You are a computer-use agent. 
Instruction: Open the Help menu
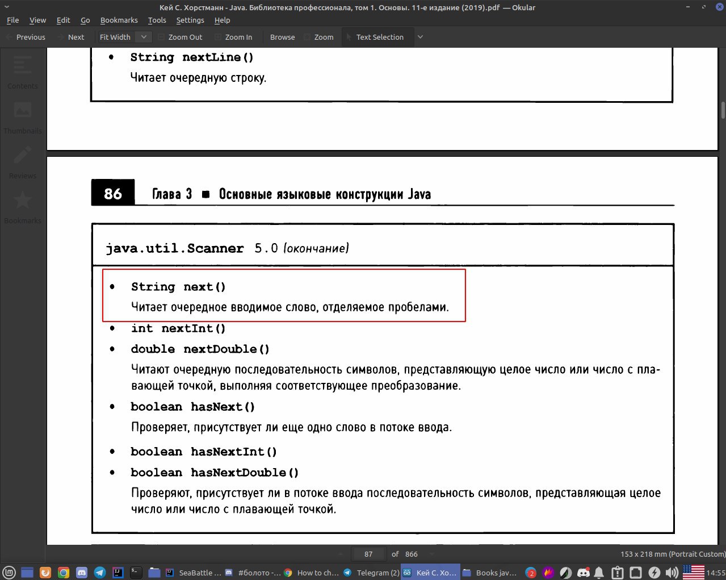pyautogui.click(x=222, y=20)
